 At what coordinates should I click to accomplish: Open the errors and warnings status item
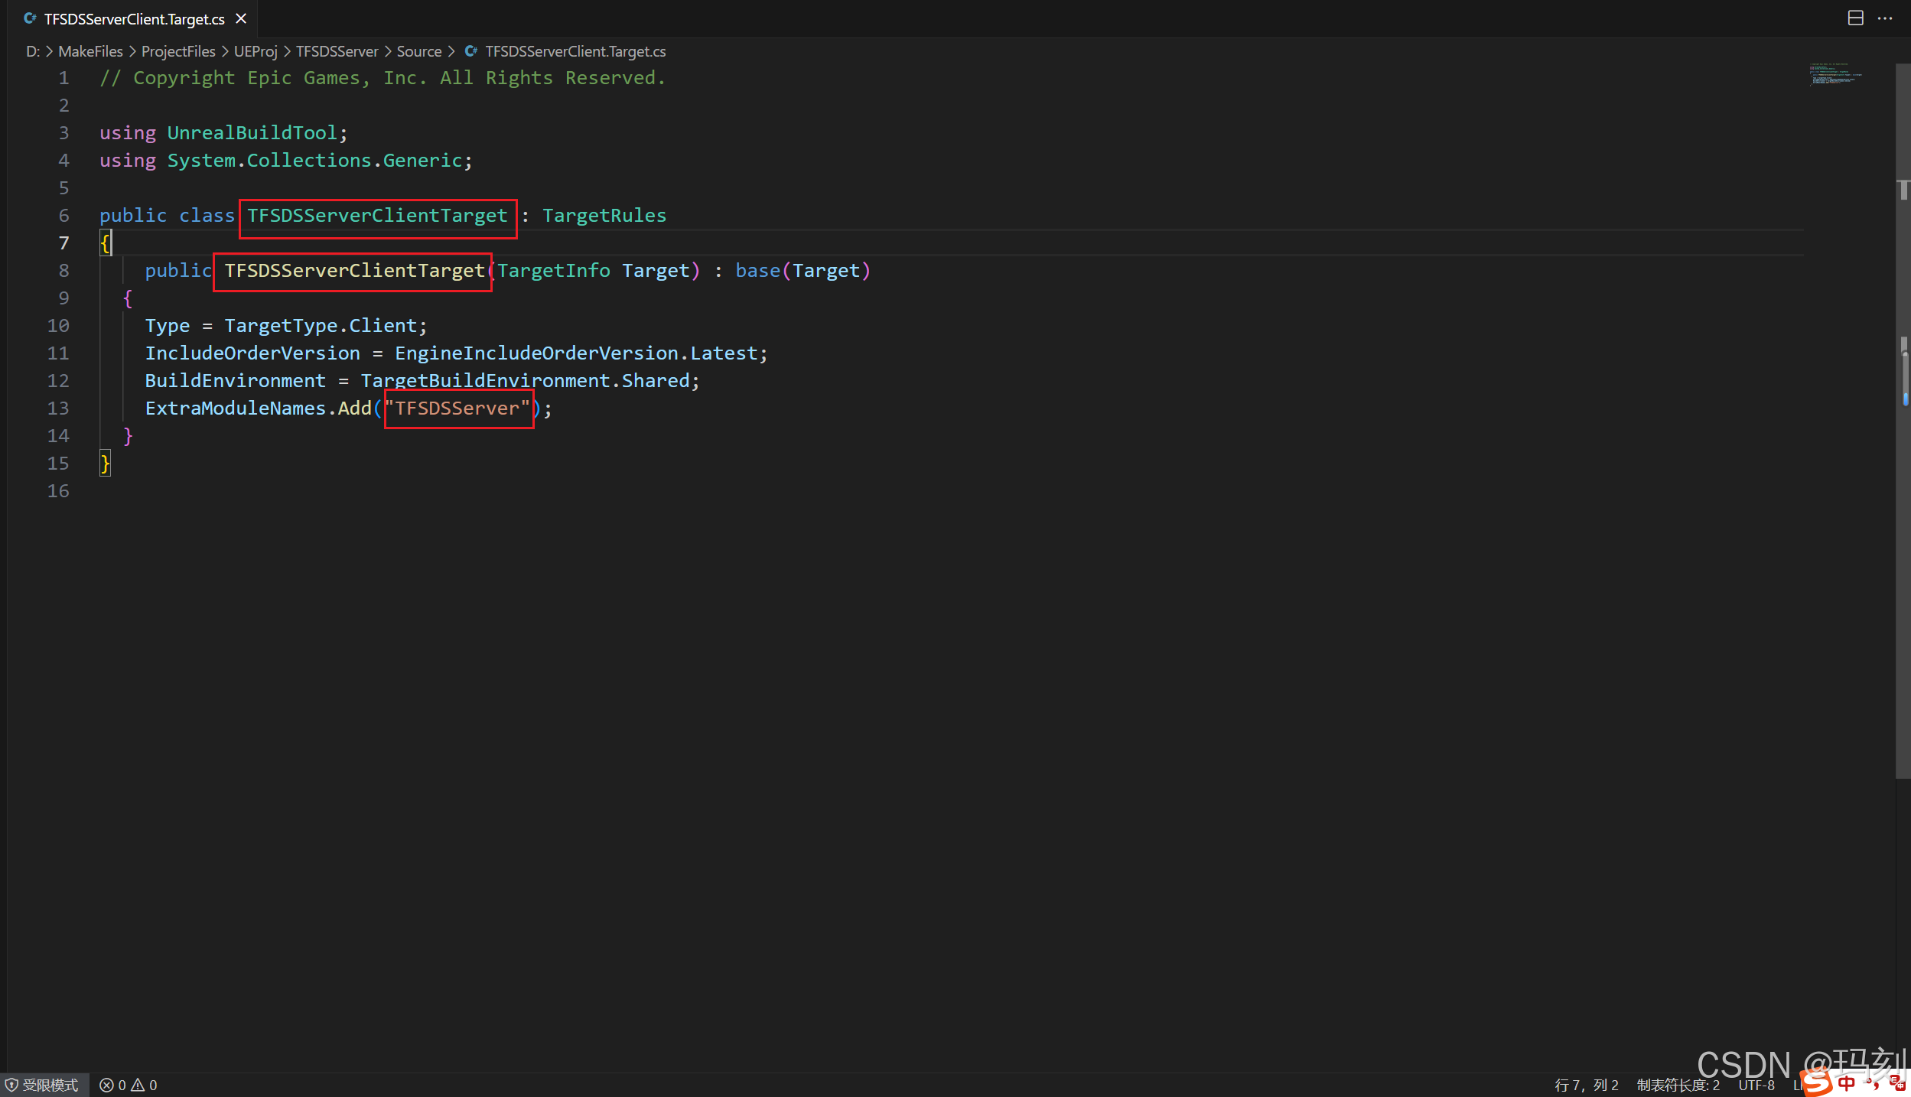tap(129, 1085)
